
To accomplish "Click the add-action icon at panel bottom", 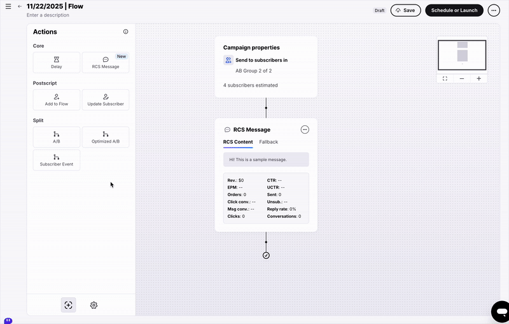I will [x=68, y=305].
